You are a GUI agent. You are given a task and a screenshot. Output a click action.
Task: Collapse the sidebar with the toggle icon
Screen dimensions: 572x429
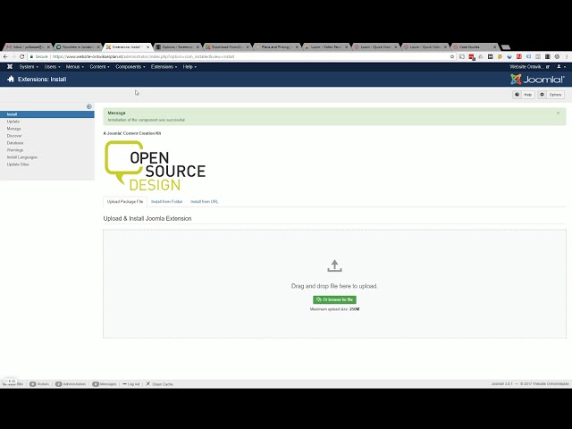89,106
